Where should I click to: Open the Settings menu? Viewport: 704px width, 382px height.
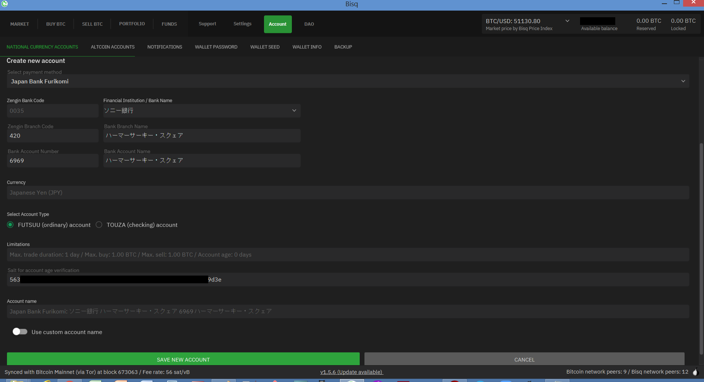point(242,24)
